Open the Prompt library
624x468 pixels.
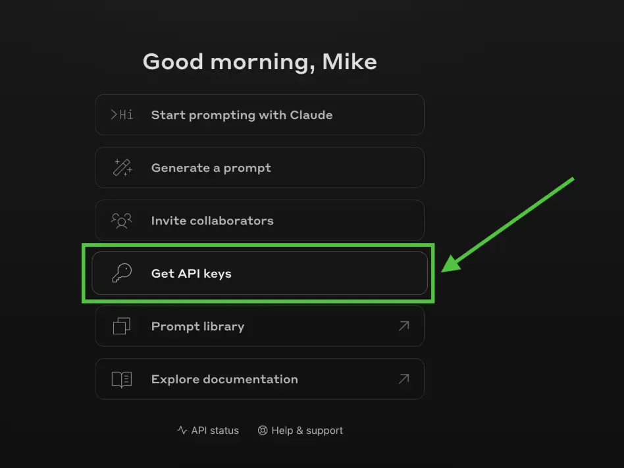(260, 326)
